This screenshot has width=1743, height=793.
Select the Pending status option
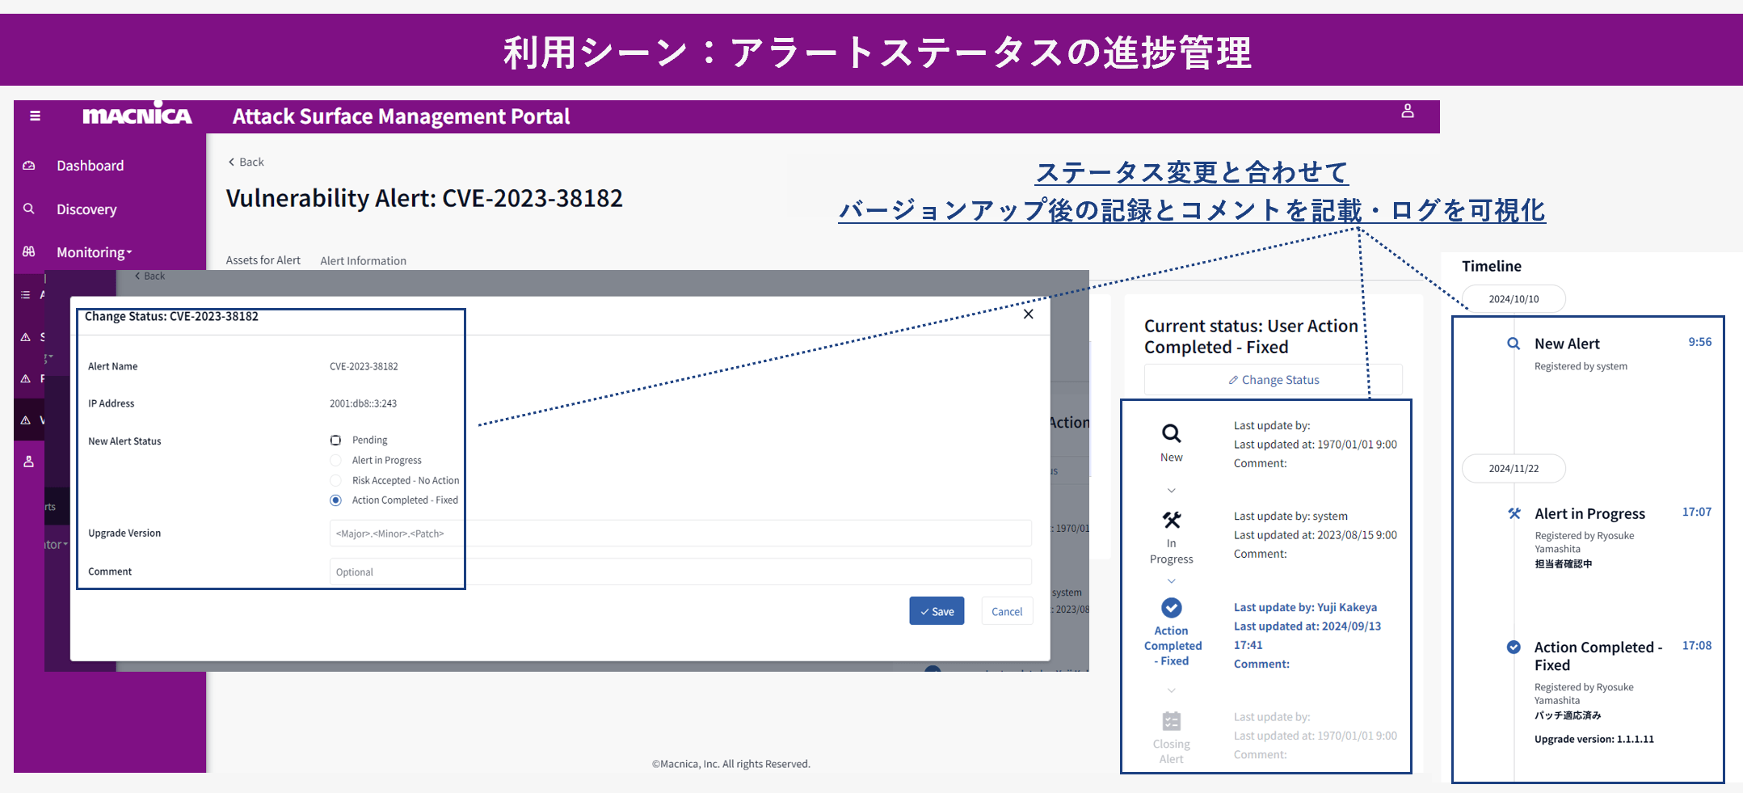335,441
